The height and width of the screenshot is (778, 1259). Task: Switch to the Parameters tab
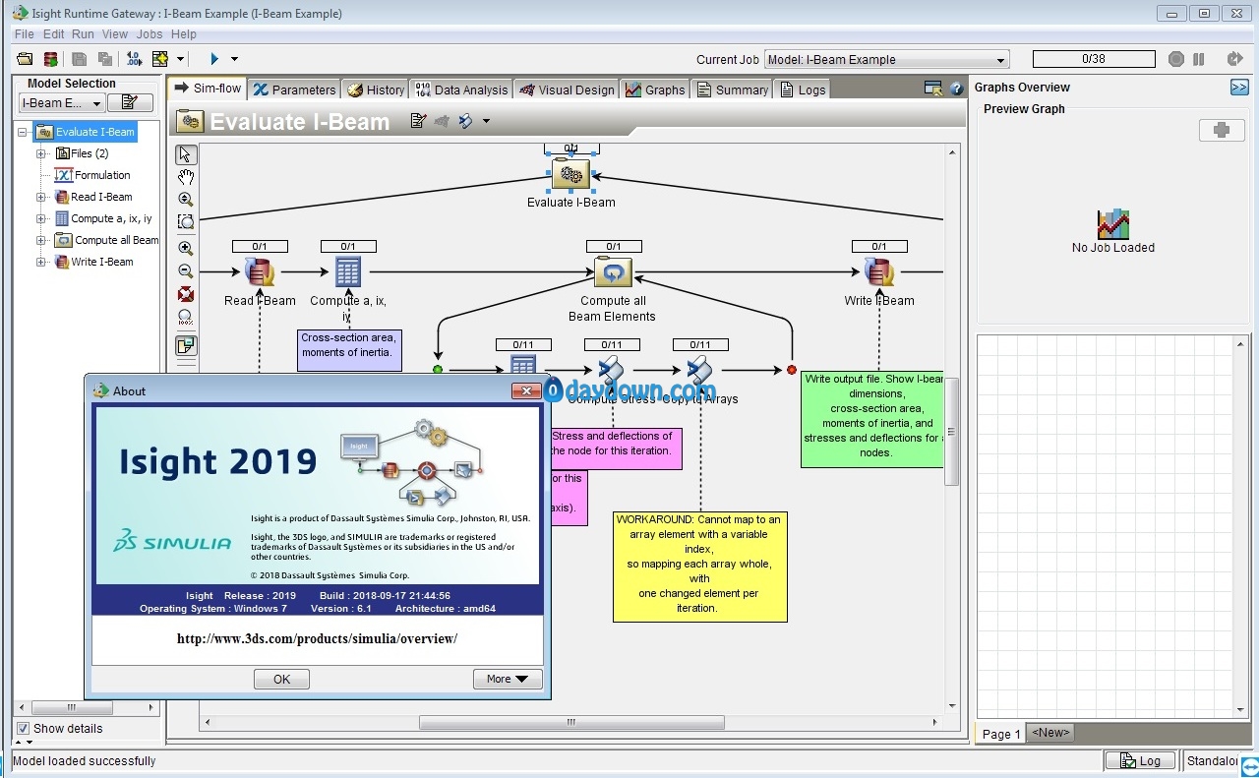pos(294,90)
